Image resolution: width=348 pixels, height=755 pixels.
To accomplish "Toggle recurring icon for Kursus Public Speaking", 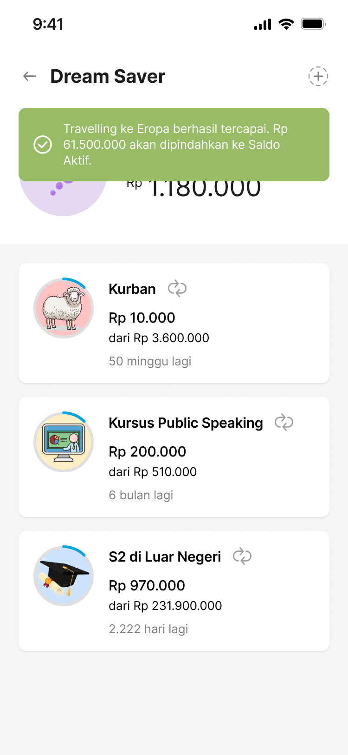I will tap(284, 423).
